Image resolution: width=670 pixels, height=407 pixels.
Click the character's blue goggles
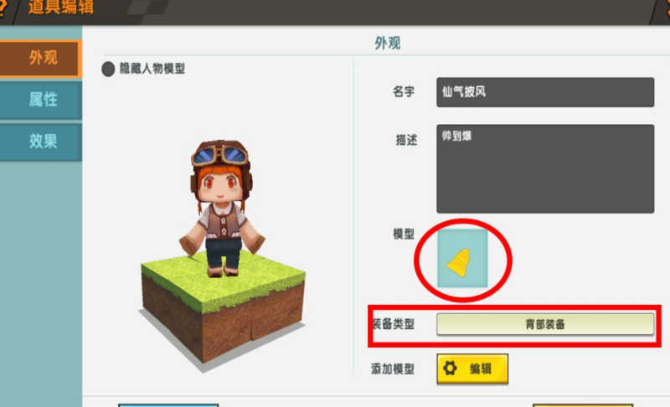[220, 156]
